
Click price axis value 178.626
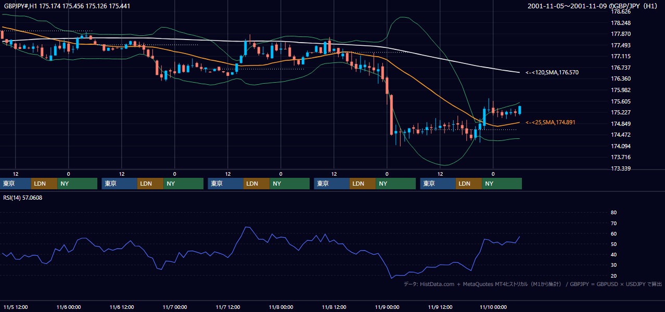620,11
